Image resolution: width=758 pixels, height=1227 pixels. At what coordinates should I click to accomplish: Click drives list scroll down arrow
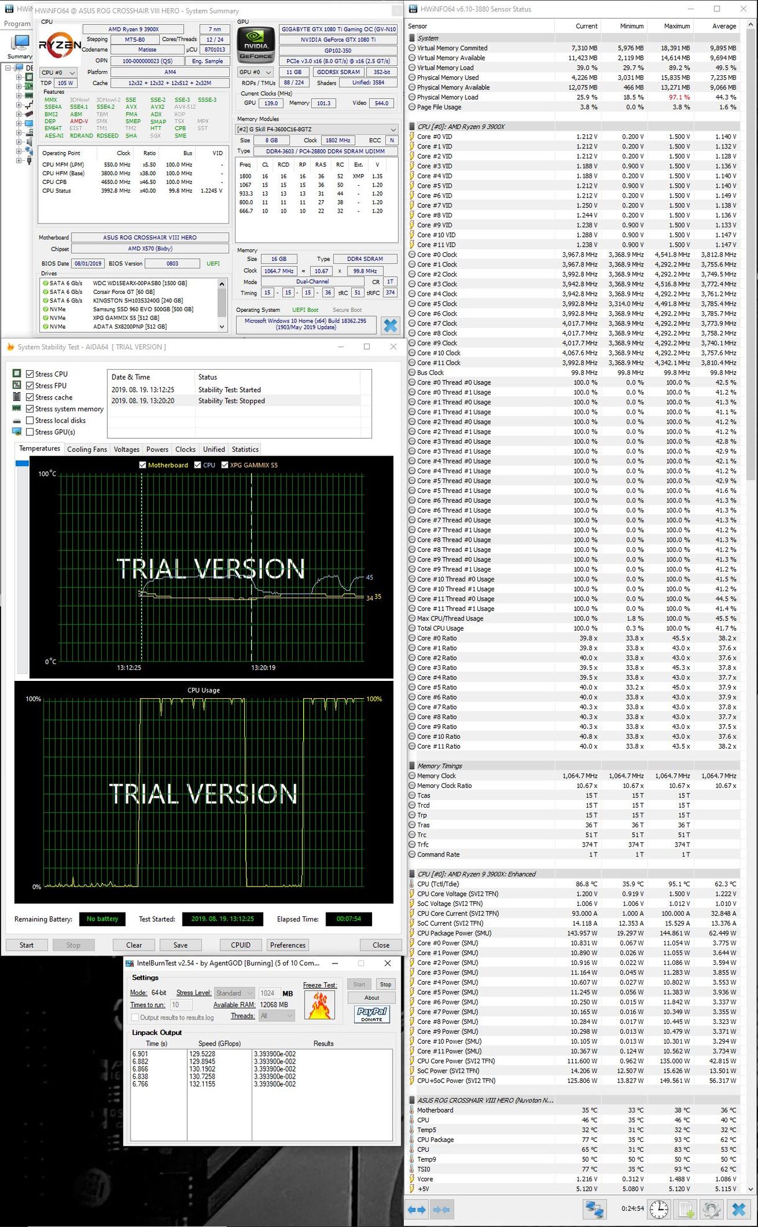coord(222,326)
